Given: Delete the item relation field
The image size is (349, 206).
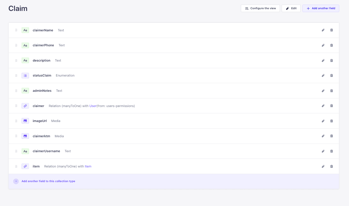Looking at the screenshot, I should pos(331,166).
